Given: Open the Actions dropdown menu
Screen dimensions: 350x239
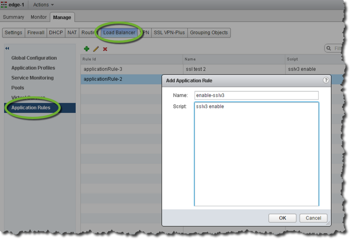Looking at the screenshot, I should (x=43, y=4).
